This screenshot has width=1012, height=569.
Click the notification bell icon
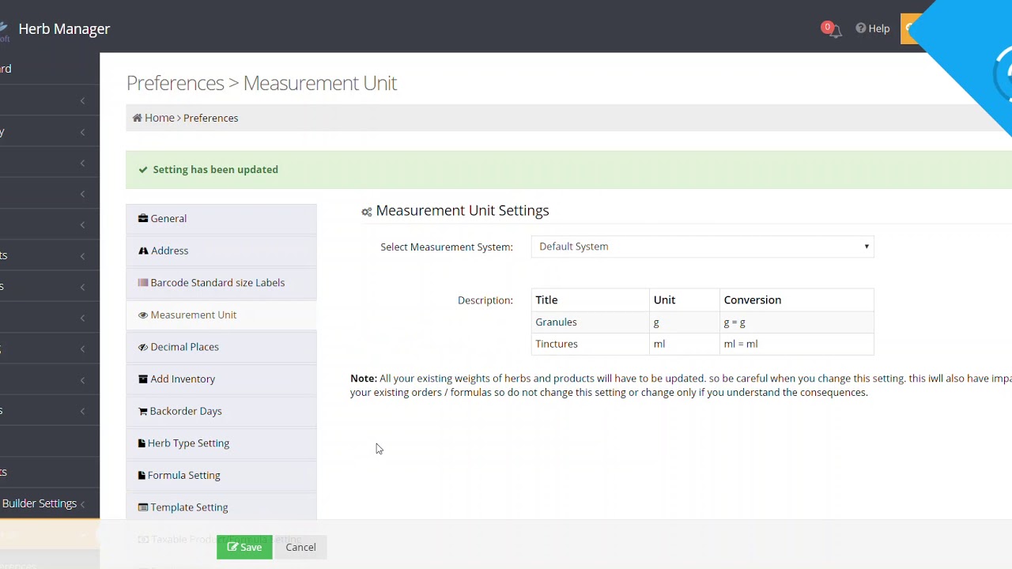(833, 31)
